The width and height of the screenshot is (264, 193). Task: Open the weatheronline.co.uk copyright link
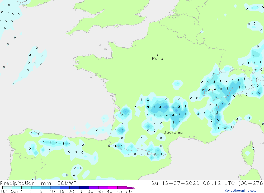242,191
